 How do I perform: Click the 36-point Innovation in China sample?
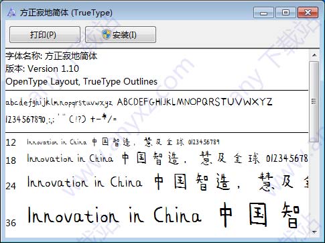coord(164,215)
